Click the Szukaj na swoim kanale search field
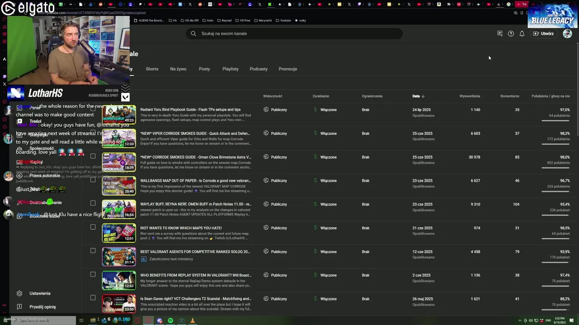 [294, 33]
